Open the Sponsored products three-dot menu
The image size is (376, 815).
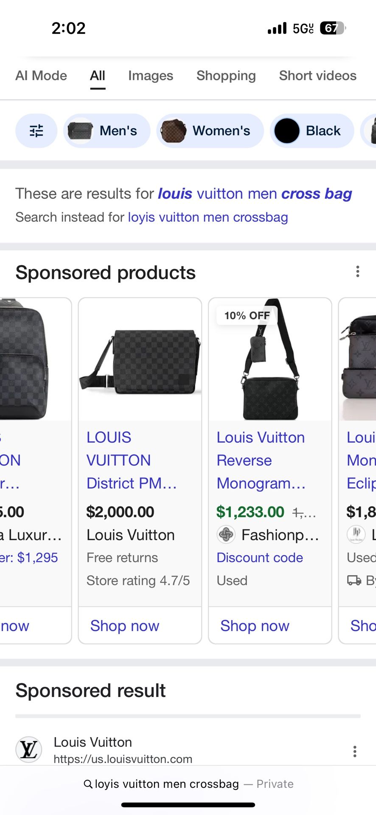357,271
